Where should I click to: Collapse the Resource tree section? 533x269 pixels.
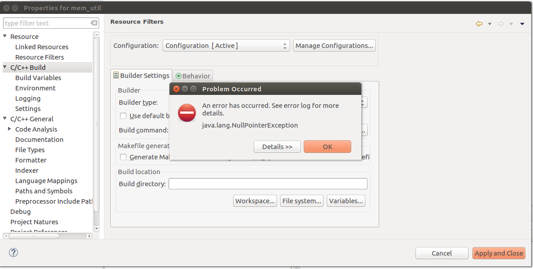click(x=5, y=36)
